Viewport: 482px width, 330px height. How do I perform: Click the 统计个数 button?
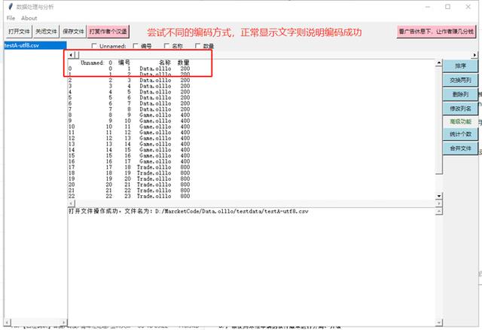click(x=460, y=134)
